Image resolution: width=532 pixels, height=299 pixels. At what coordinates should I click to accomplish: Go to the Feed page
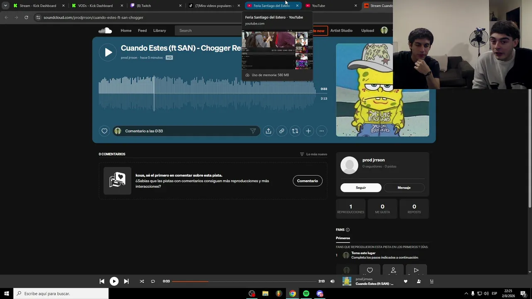[x=142, y=30]
